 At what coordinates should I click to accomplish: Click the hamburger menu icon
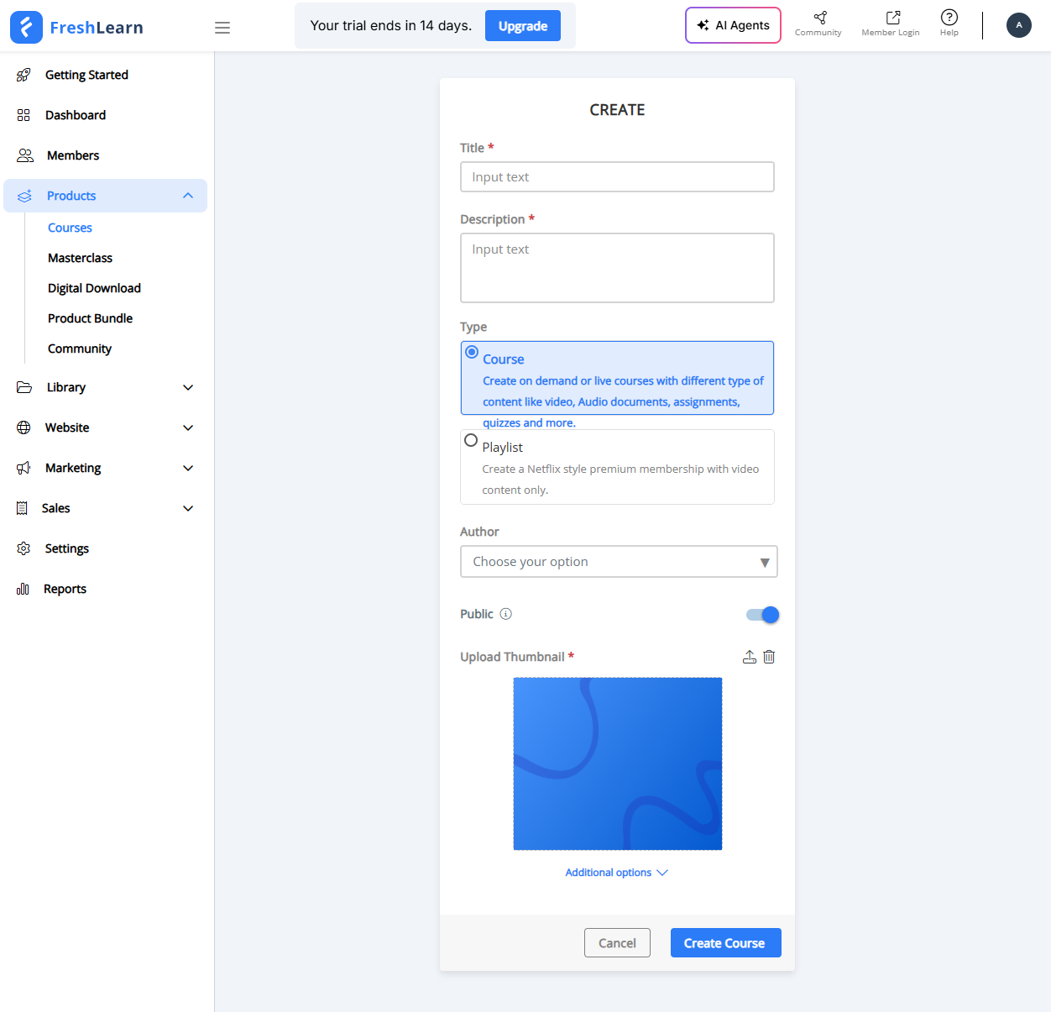tap(222, 28)
